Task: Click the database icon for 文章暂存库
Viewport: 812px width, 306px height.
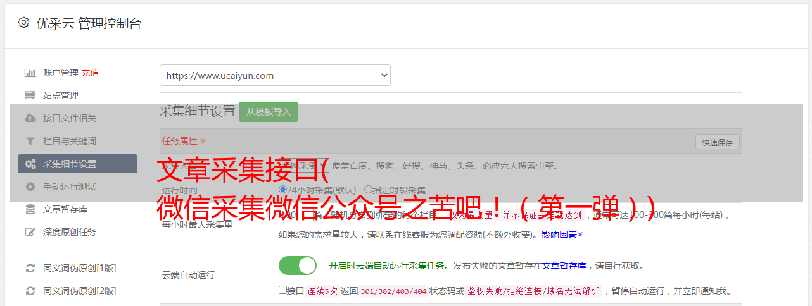Action: pyautogui.click(x=30, y=209)
